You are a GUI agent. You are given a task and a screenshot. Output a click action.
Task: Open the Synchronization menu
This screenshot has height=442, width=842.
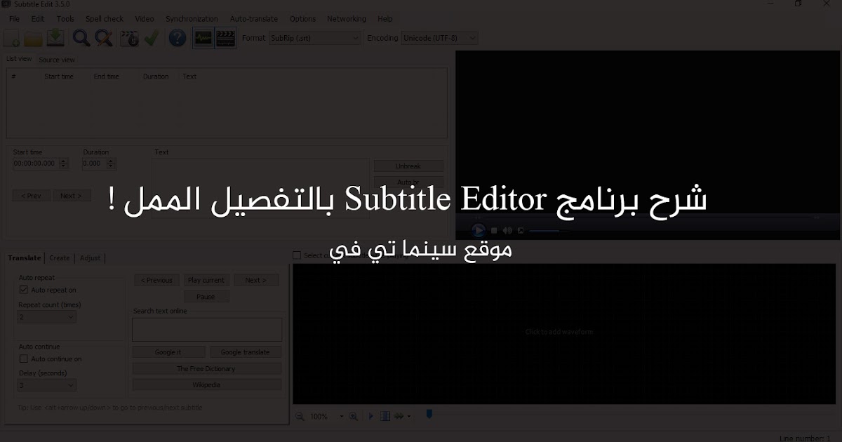pyautogui.click(x=192, y=19)
